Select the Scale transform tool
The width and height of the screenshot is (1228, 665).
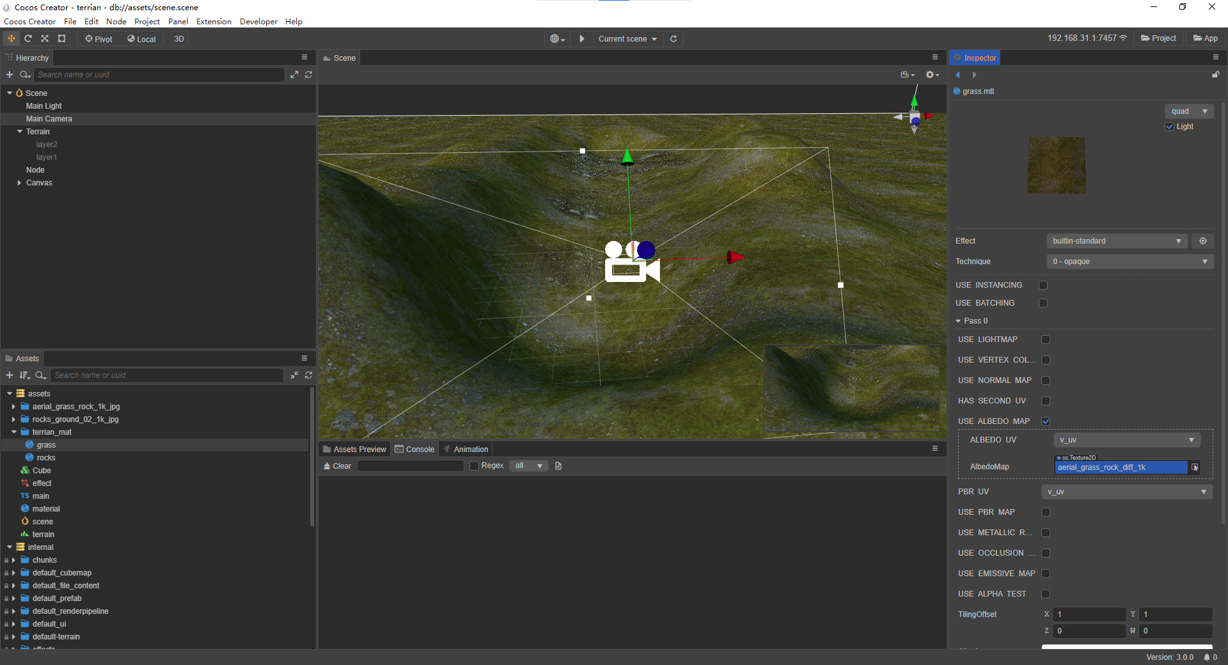coord(45,39)
